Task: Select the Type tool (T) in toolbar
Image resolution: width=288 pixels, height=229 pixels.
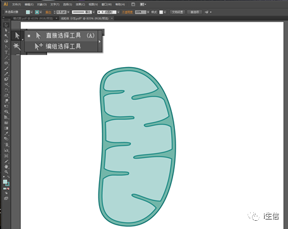Action: pyautogui.click(x=6, y=52)
